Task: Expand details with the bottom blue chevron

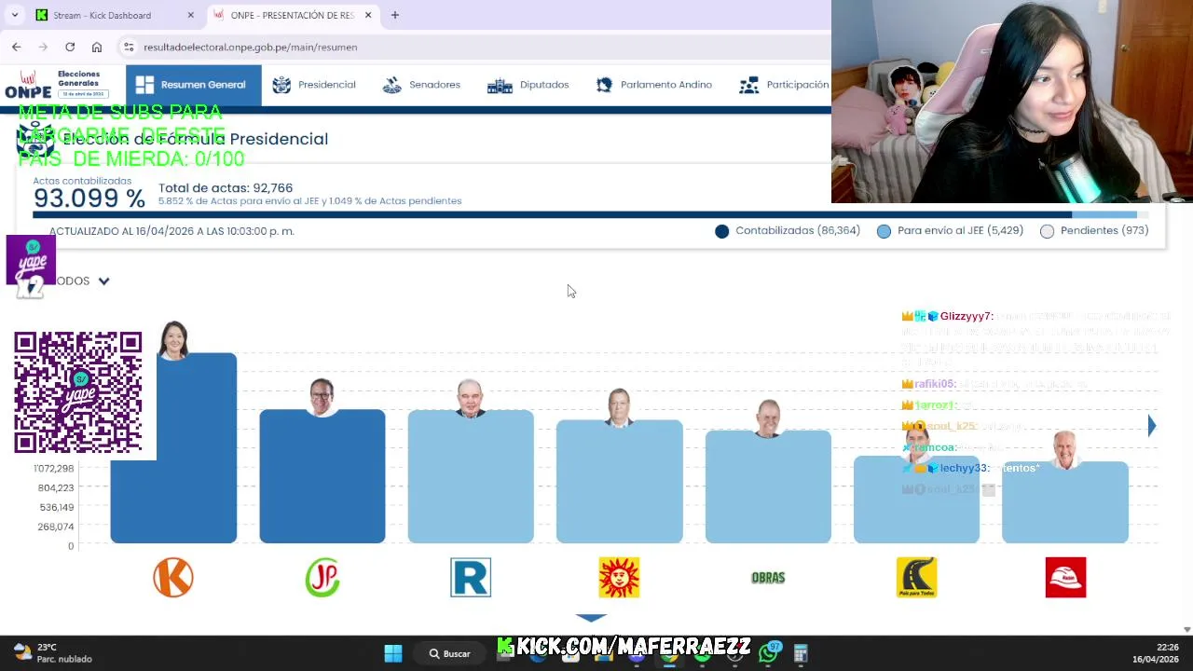Action: [x=591, y=617]
